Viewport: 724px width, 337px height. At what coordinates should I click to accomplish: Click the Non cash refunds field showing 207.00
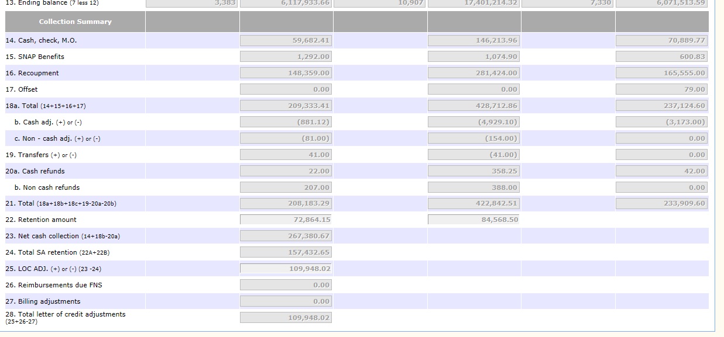286,187
